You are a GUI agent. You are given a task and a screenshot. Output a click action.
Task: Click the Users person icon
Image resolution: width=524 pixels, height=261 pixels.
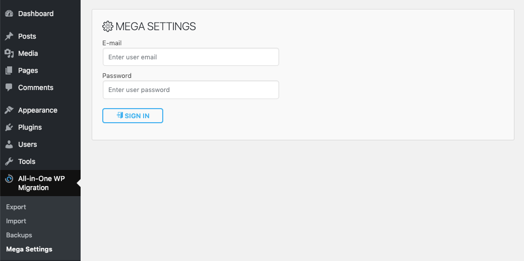tap(9, 144)
